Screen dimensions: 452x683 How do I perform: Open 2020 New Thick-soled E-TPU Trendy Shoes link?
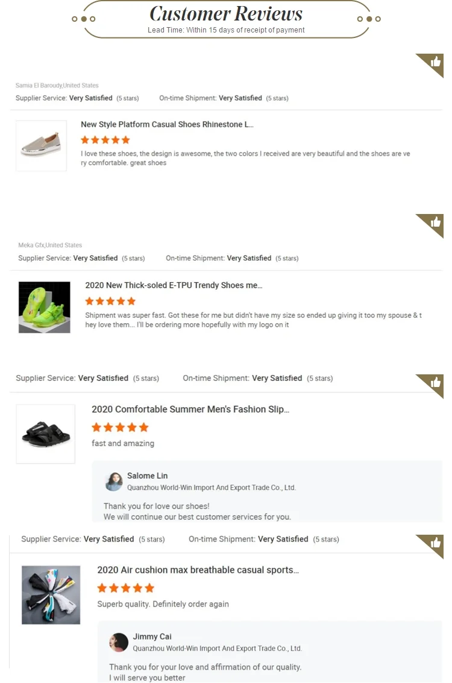(174, 285)
